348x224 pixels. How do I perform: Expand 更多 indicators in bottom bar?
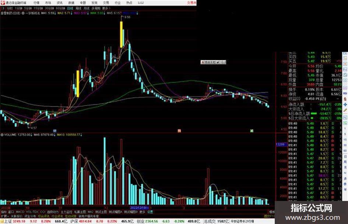142,212
